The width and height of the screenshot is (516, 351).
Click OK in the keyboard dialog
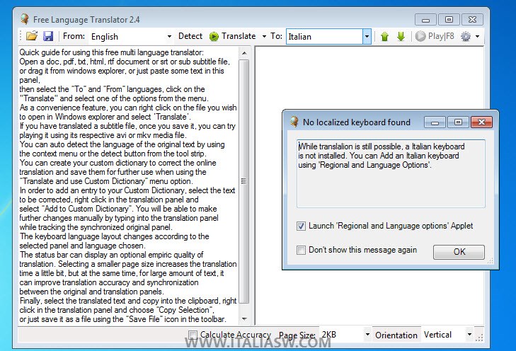[459, 252]
